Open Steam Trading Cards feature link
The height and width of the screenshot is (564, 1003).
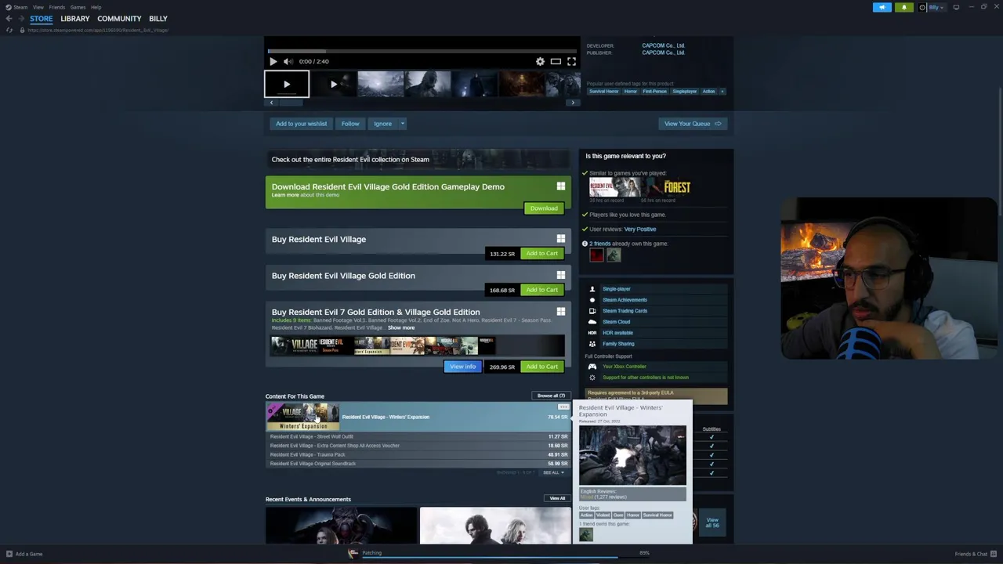tap(625, 311)
